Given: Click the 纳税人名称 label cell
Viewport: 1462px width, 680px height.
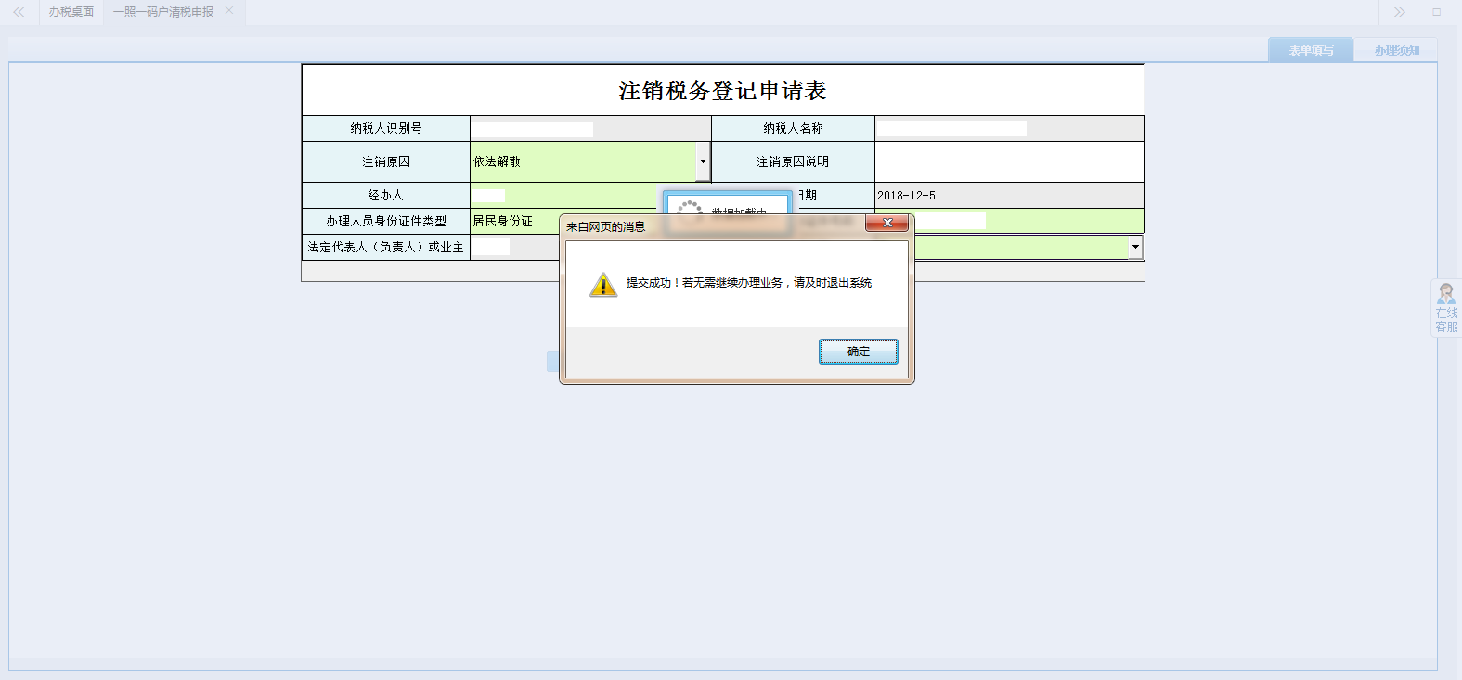Looking at the screenshot, I should click(793, 128).
